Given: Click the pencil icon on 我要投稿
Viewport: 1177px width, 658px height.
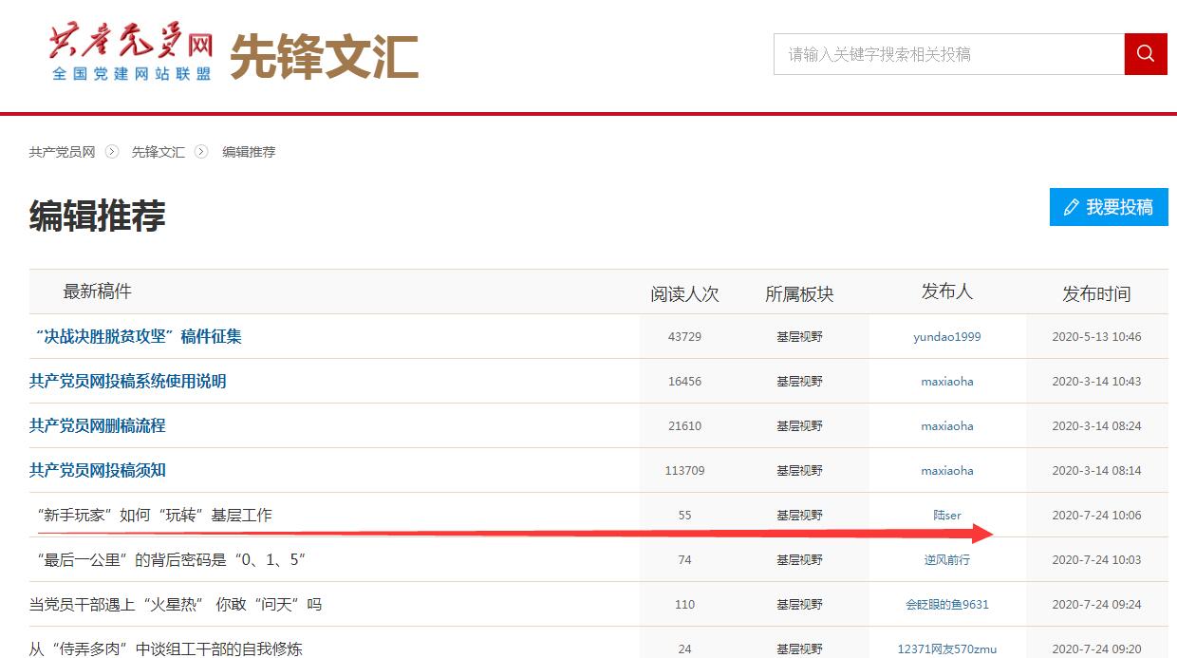Looking at the screenshot, I should pos(1072,207).
